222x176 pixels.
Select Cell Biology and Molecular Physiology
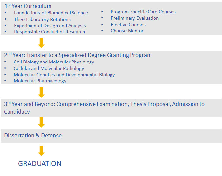point(54,62)
